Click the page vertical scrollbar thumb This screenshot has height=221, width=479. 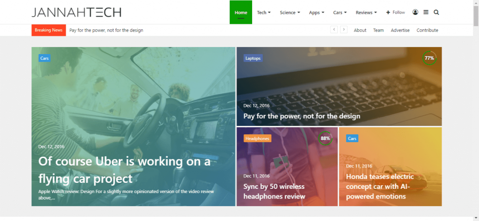point(476,16)
